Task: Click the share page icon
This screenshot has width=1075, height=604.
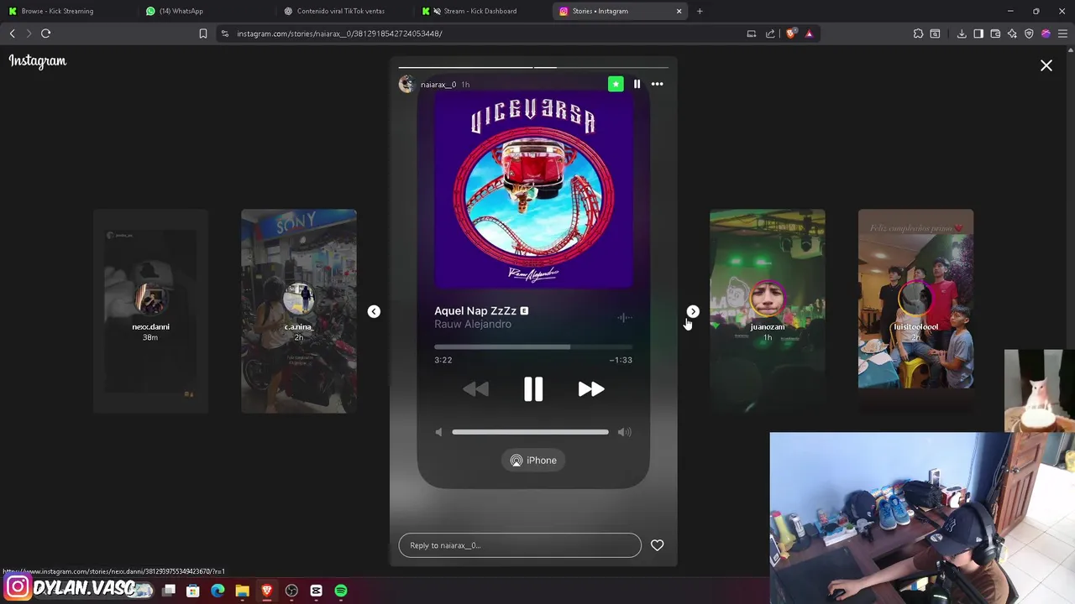Action: [770, 34]
